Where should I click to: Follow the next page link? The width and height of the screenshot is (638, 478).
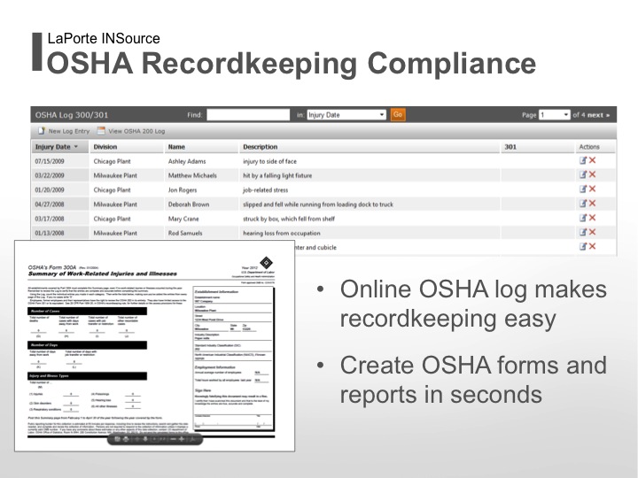(598, 115)
